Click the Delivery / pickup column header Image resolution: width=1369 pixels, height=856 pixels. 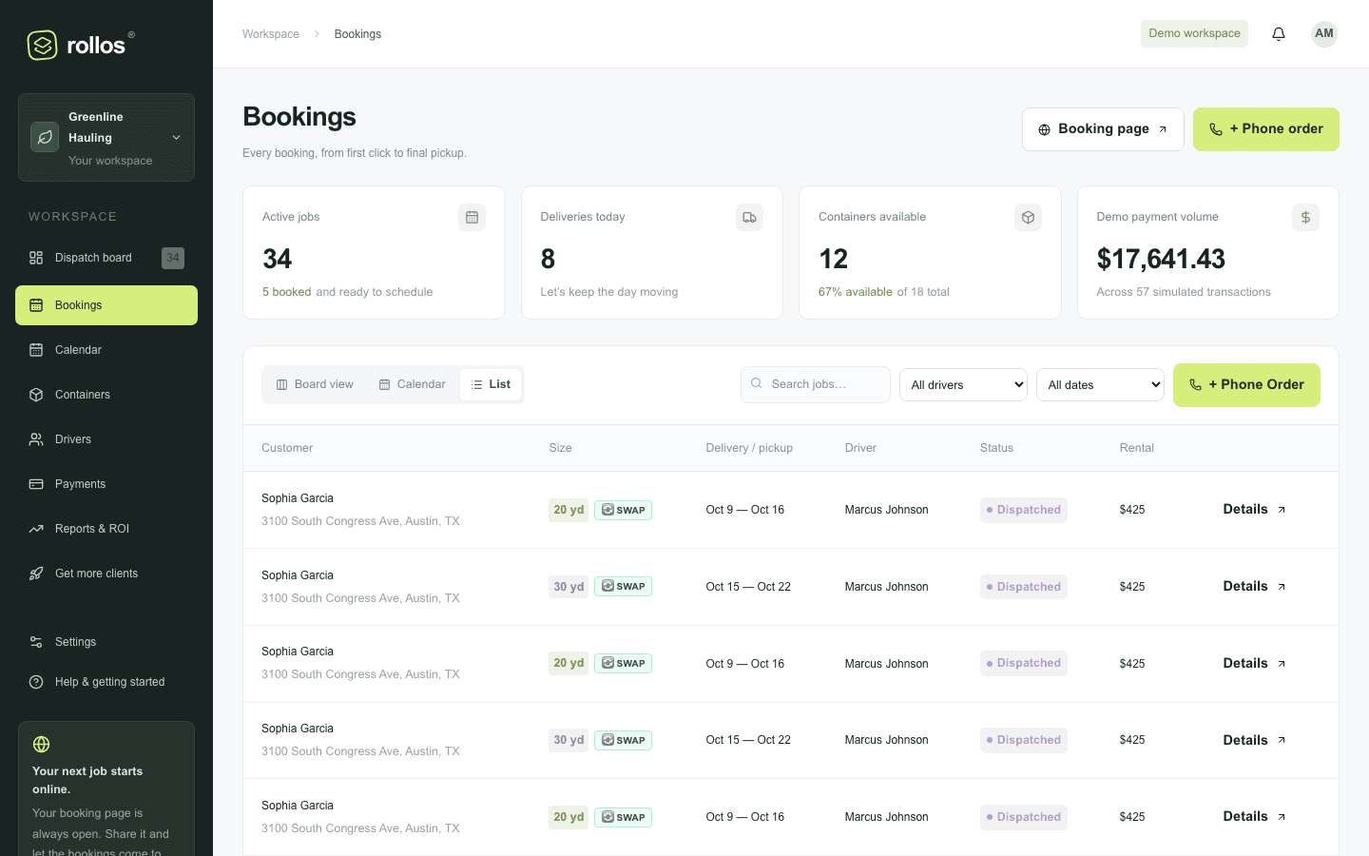[x=749, y=448]
